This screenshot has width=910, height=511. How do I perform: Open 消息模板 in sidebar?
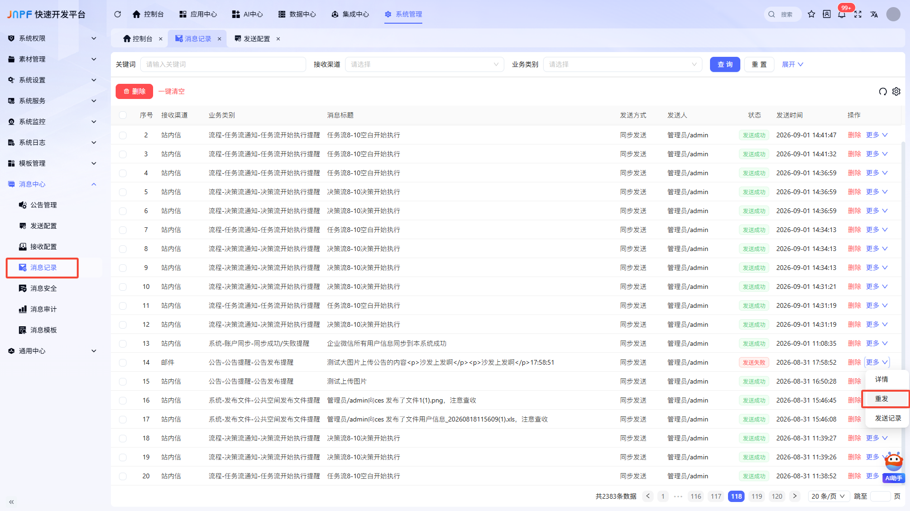pyautogui.click(x=44, y=330)
